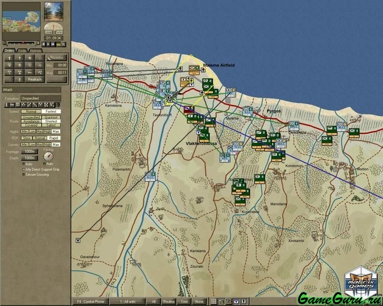
Task: Open the Routine filter in bottom bar
Action: (x=169, y=301)
